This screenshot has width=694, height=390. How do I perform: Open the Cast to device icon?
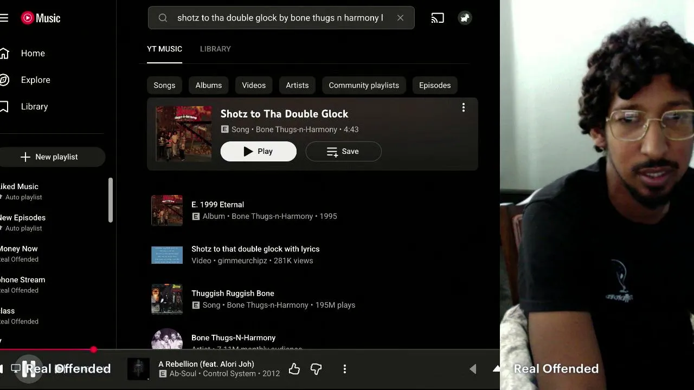(x=438, y=18)
